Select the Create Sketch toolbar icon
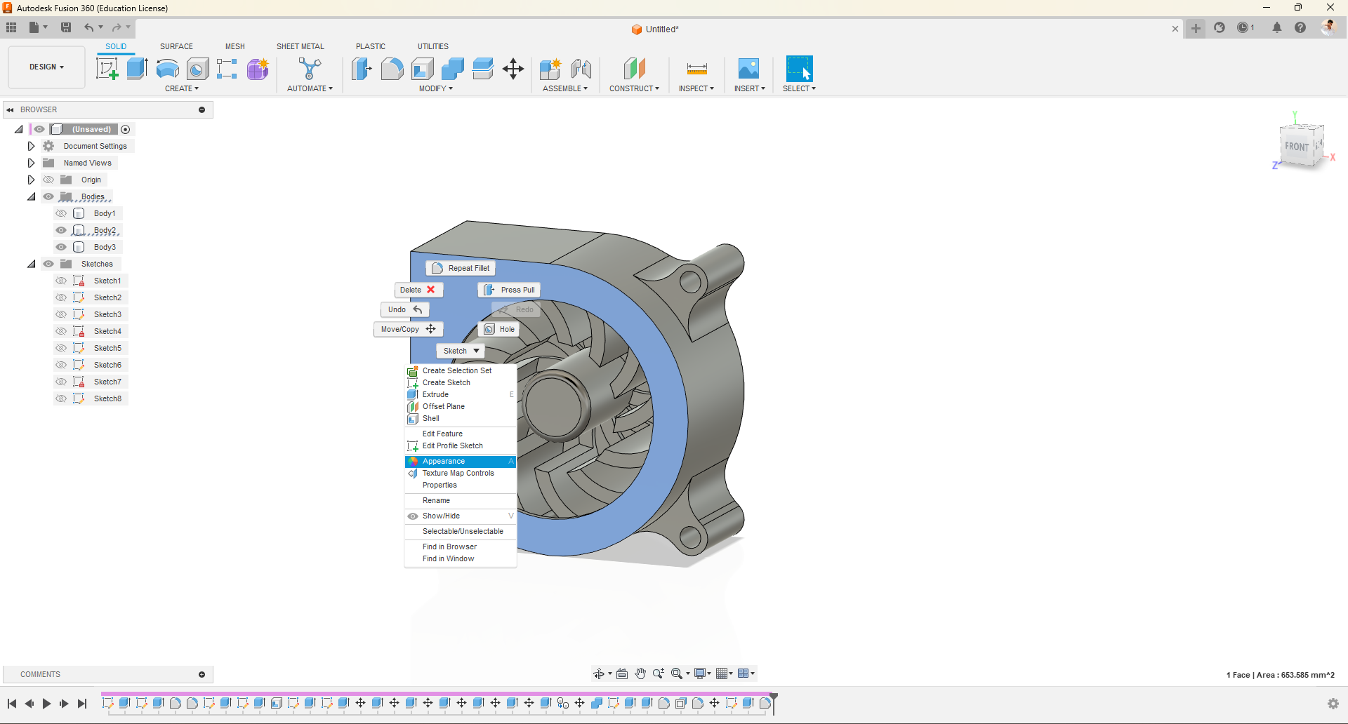Viewport: 1348px width, 724px height. pos(107,69)
